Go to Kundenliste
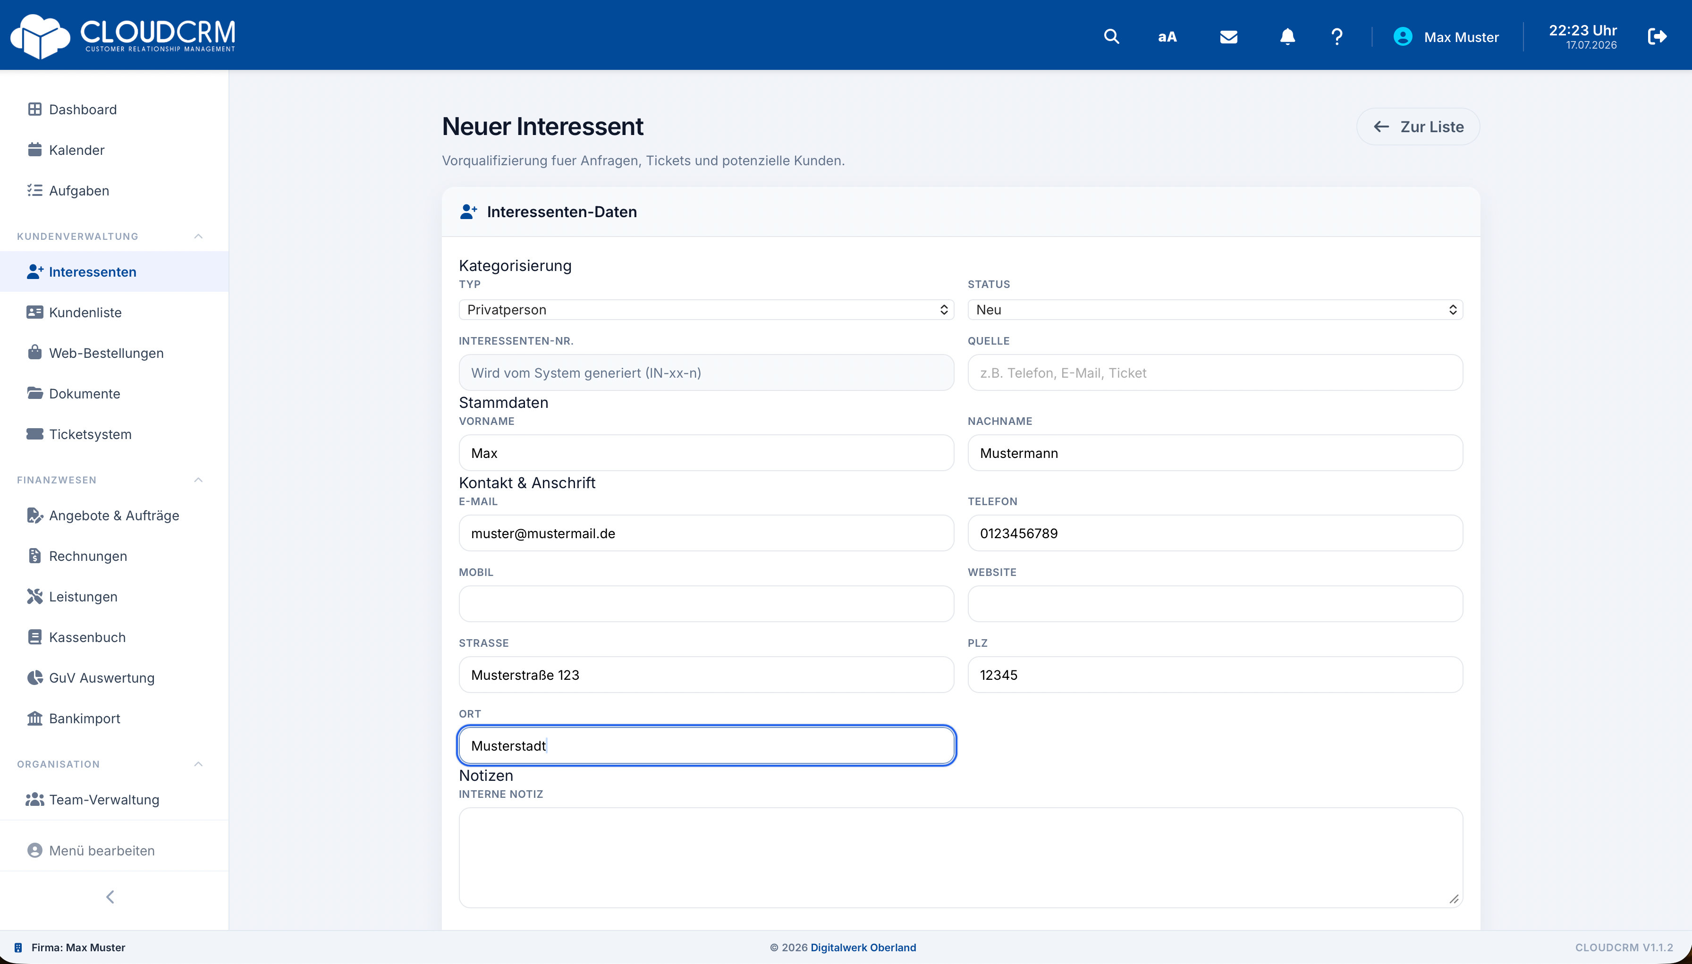This screenshot has width=1692, height=964. coord(114,312)
